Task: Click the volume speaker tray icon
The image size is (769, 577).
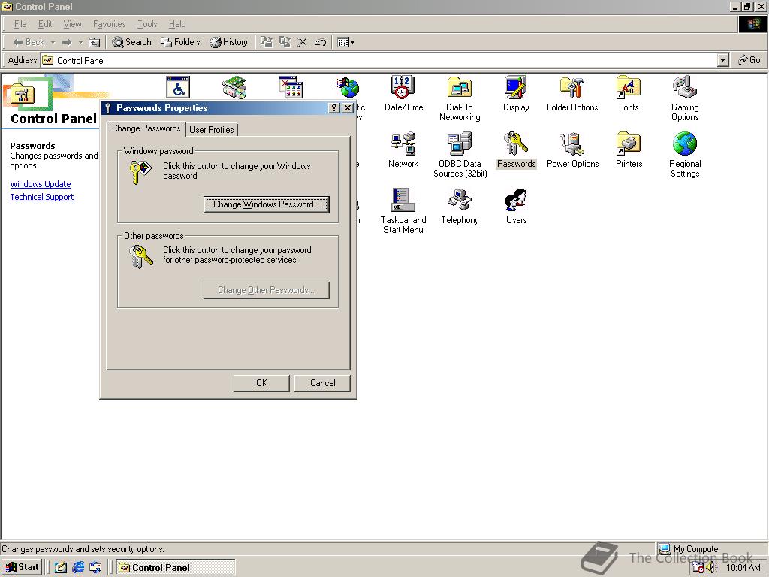Action: click(x=710, y=568)
